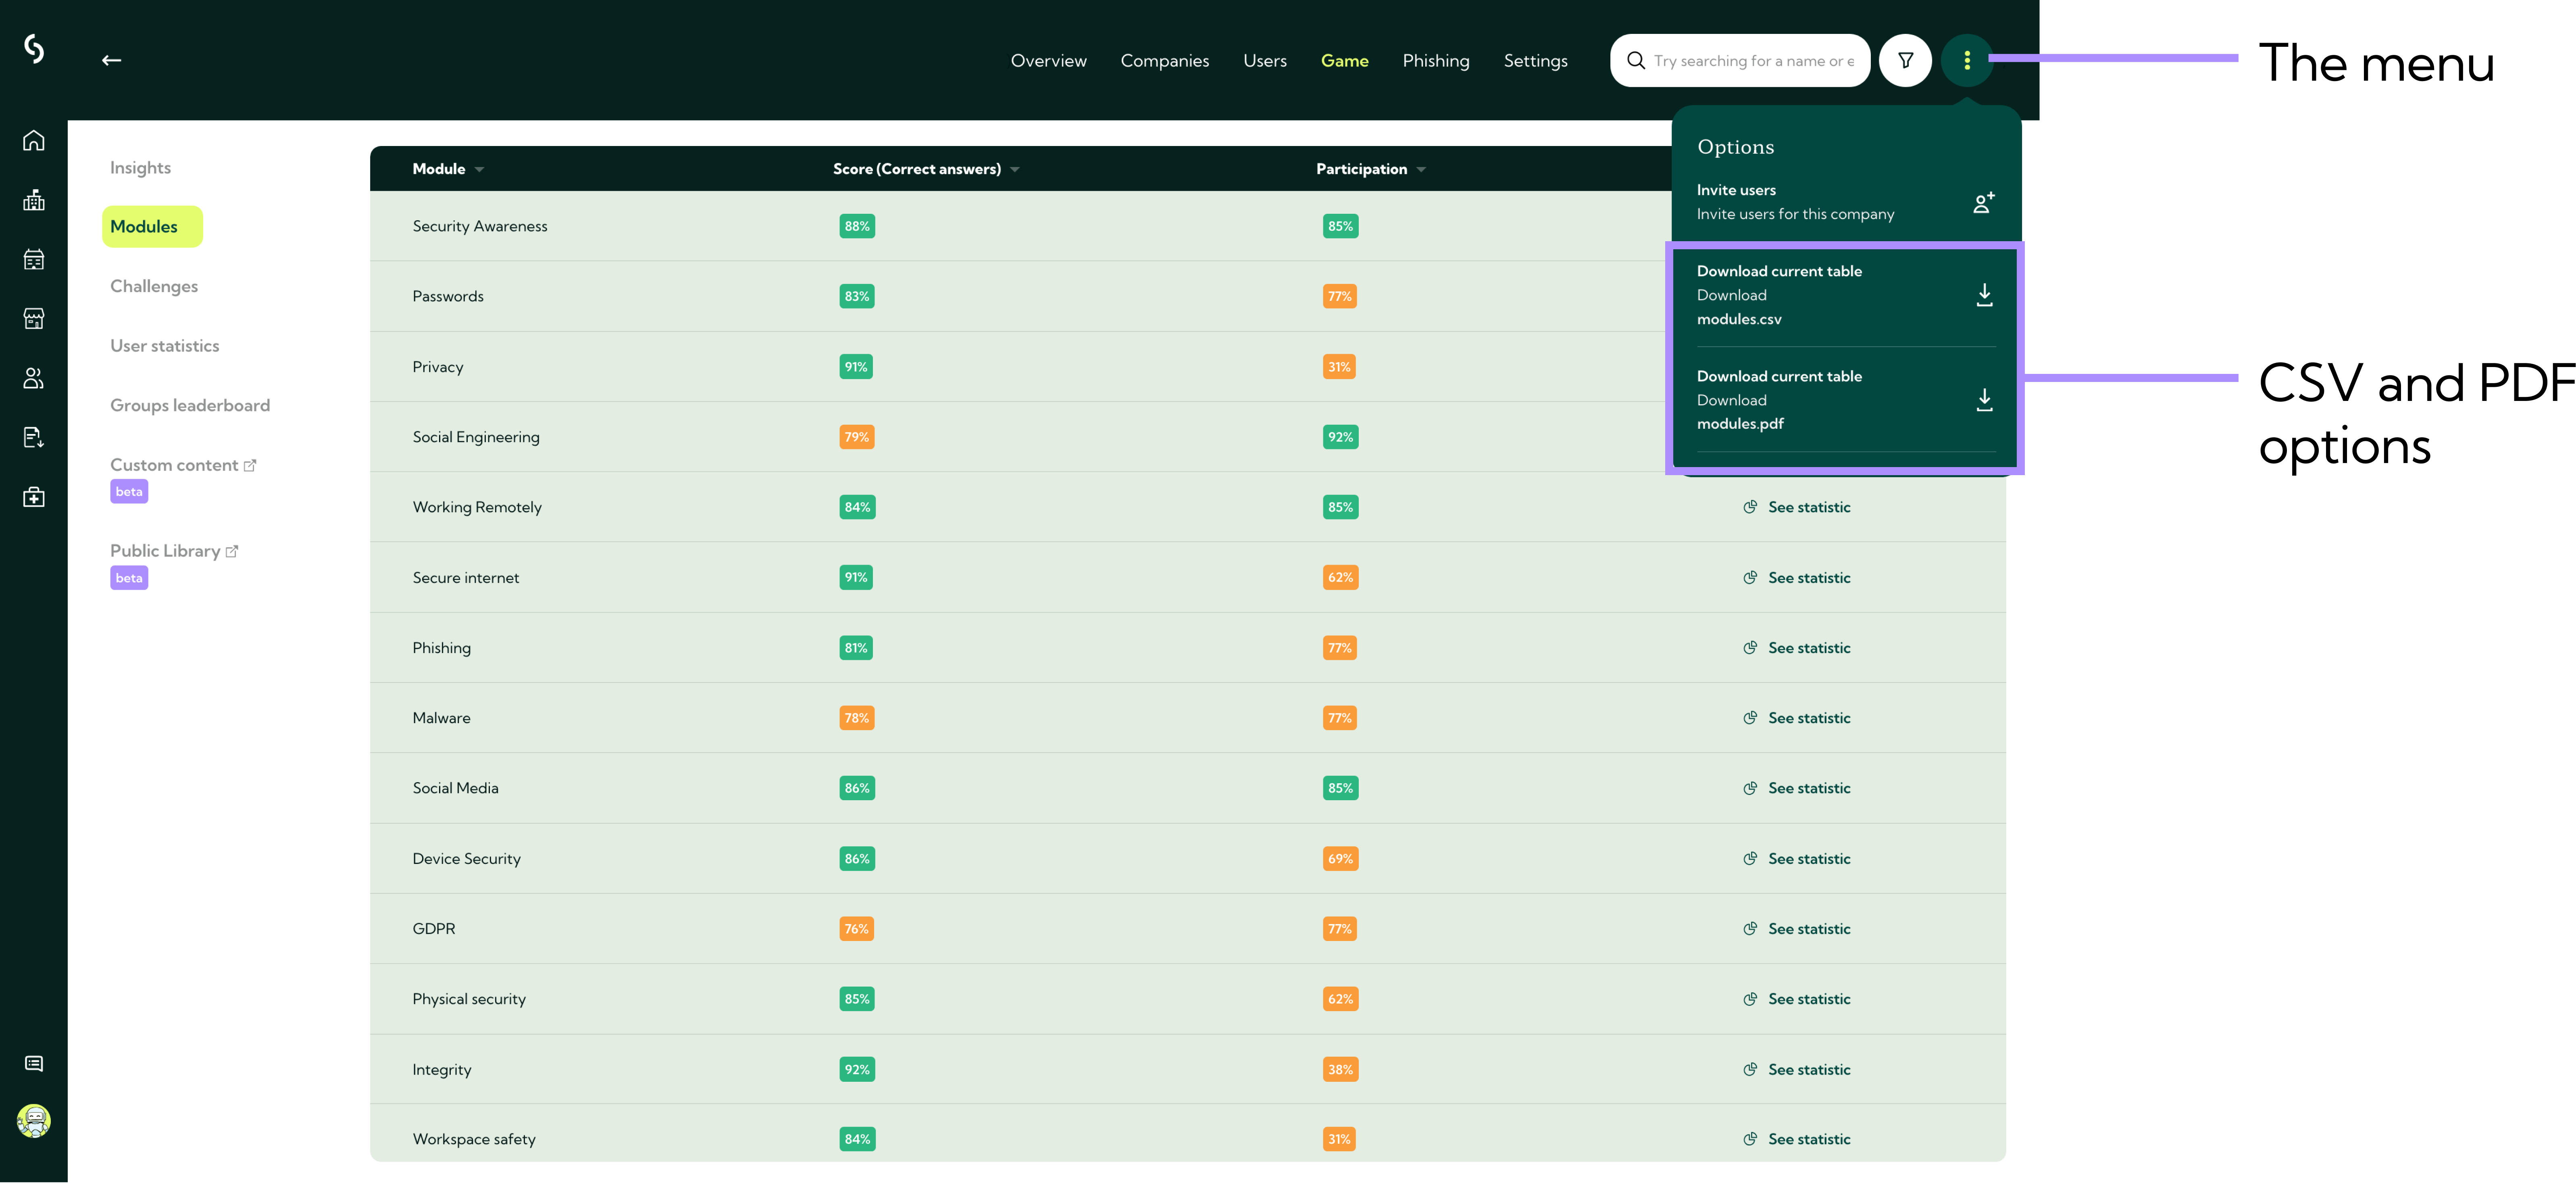Click the filter funnel icon

tap(1905, 61)
